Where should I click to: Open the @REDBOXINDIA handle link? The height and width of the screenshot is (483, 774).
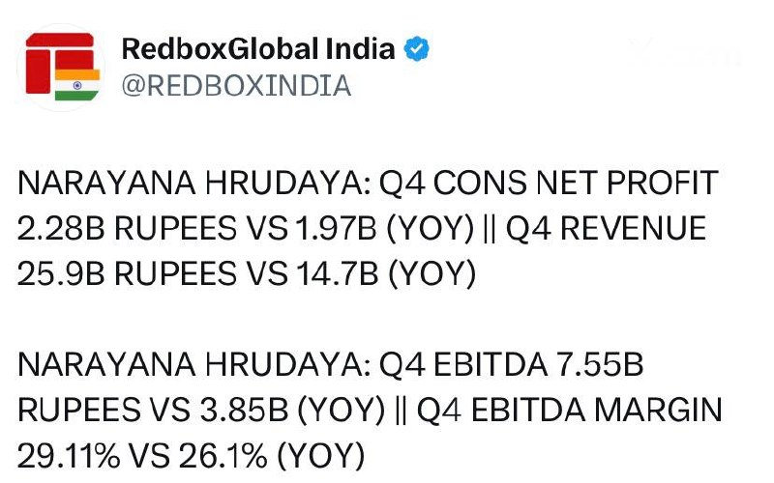tap(236, 86)
